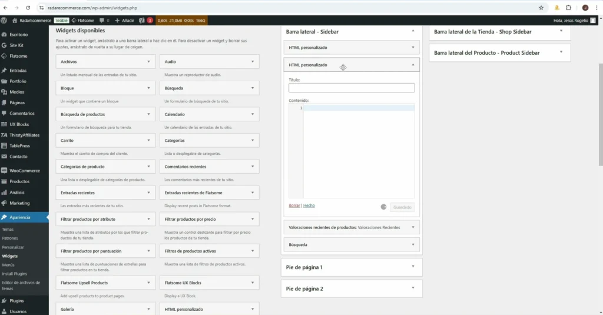Click the page vertical scrollbar

600,115
